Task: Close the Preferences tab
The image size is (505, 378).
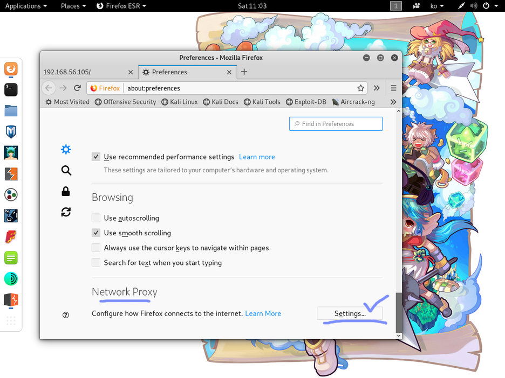Action: (x=229, y=72)
